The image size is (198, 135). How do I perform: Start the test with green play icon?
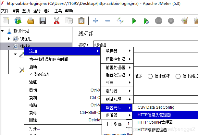coord(134,21)
